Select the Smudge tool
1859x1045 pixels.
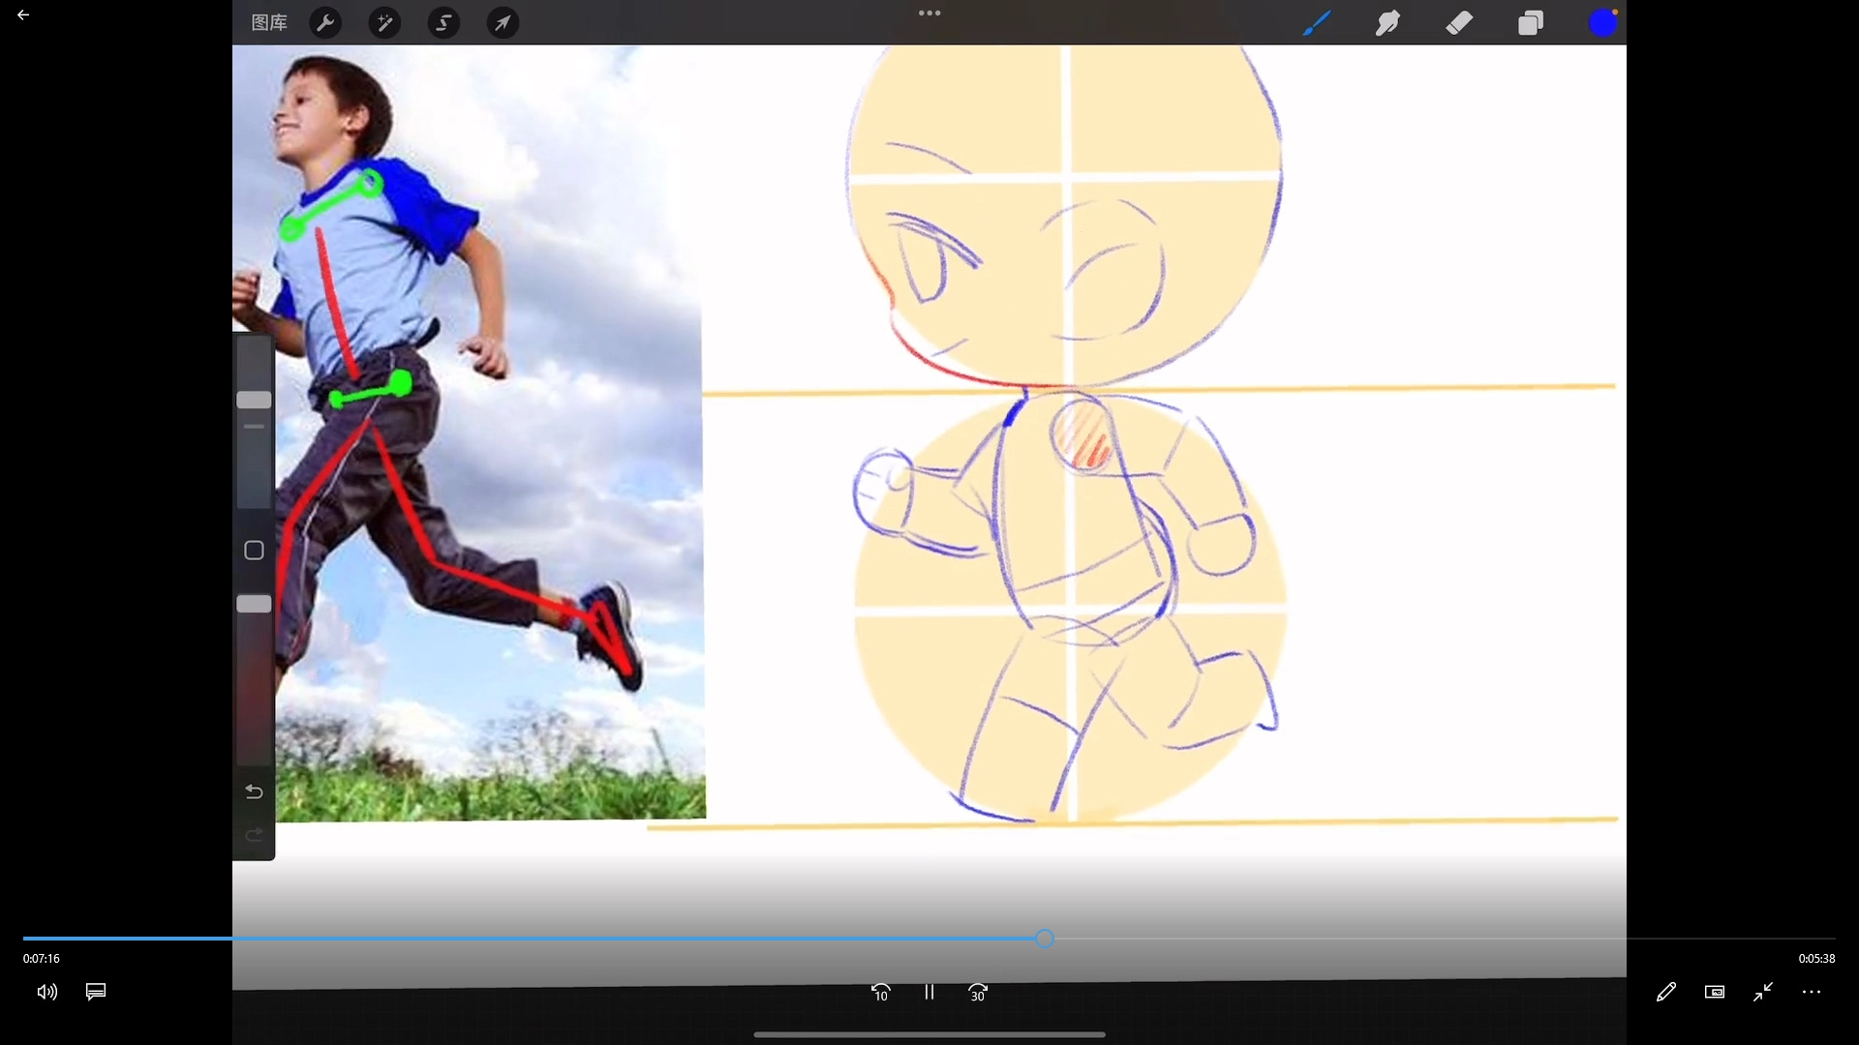tap(1387, 23)
